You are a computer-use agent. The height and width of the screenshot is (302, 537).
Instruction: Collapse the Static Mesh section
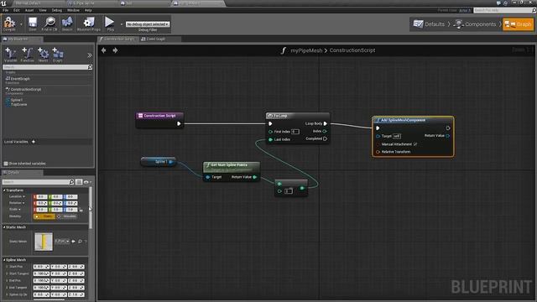pyautogui.click(x=4, y=227)
